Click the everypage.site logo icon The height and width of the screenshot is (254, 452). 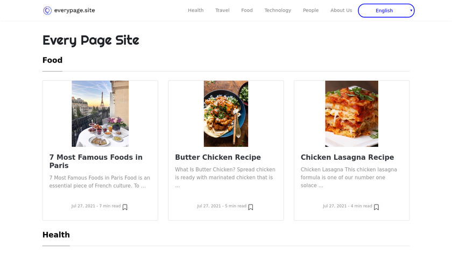(x=47, y=10)
